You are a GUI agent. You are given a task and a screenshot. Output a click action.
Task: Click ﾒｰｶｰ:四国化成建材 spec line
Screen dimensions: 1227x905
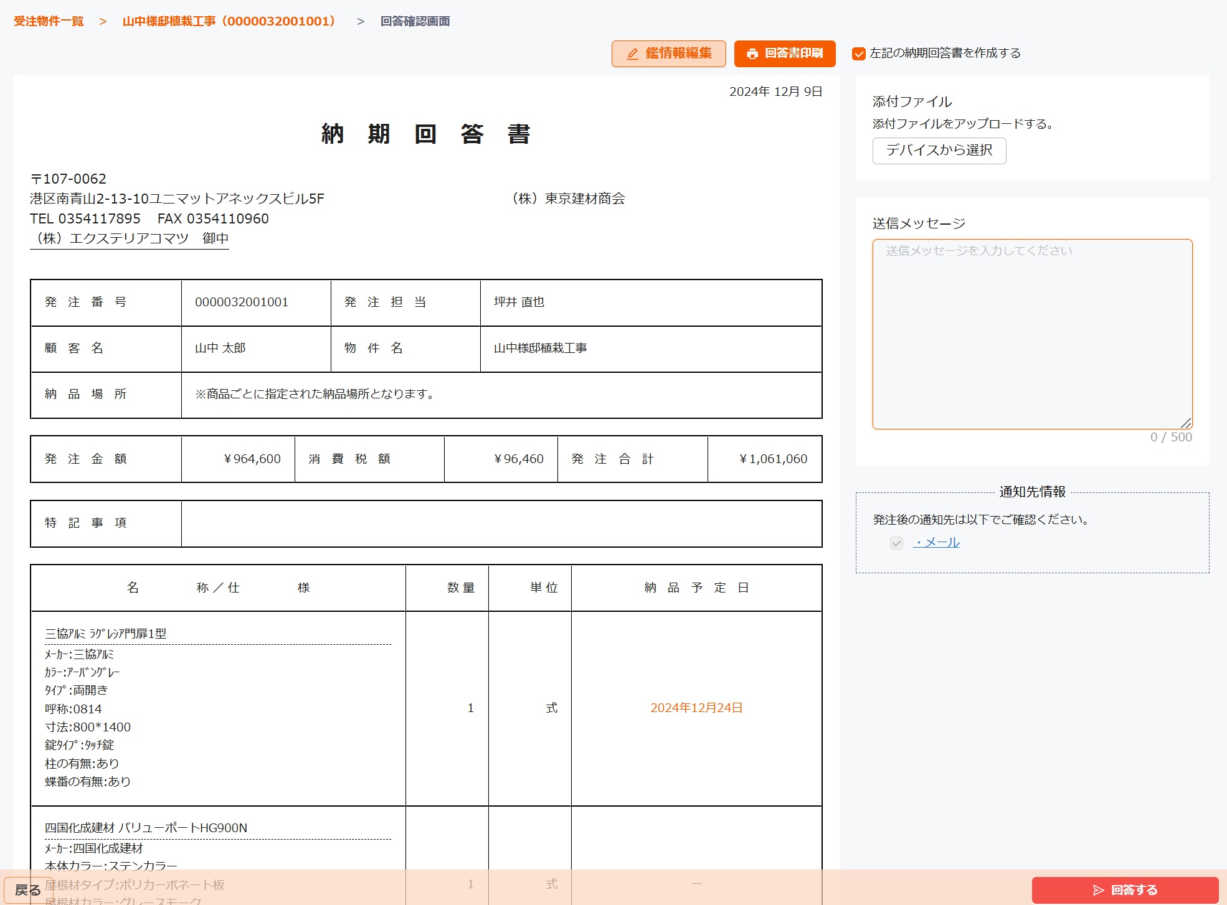pos(94,849)
